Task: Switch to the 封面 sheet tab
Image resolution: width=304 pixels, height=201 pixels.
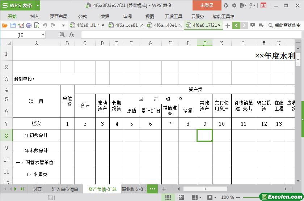Action: [x=37, y=189]
